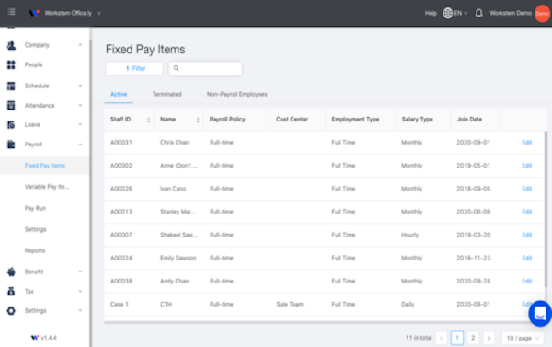Click the 1 Filter button

(134, 68)
